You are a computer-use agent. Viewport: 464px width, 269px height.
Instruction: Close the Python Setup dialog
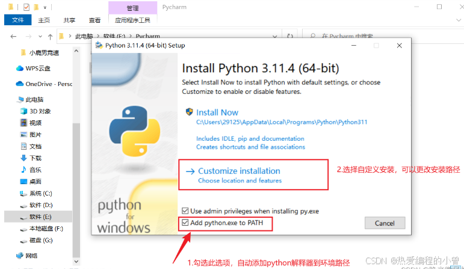tap(399, 46)
